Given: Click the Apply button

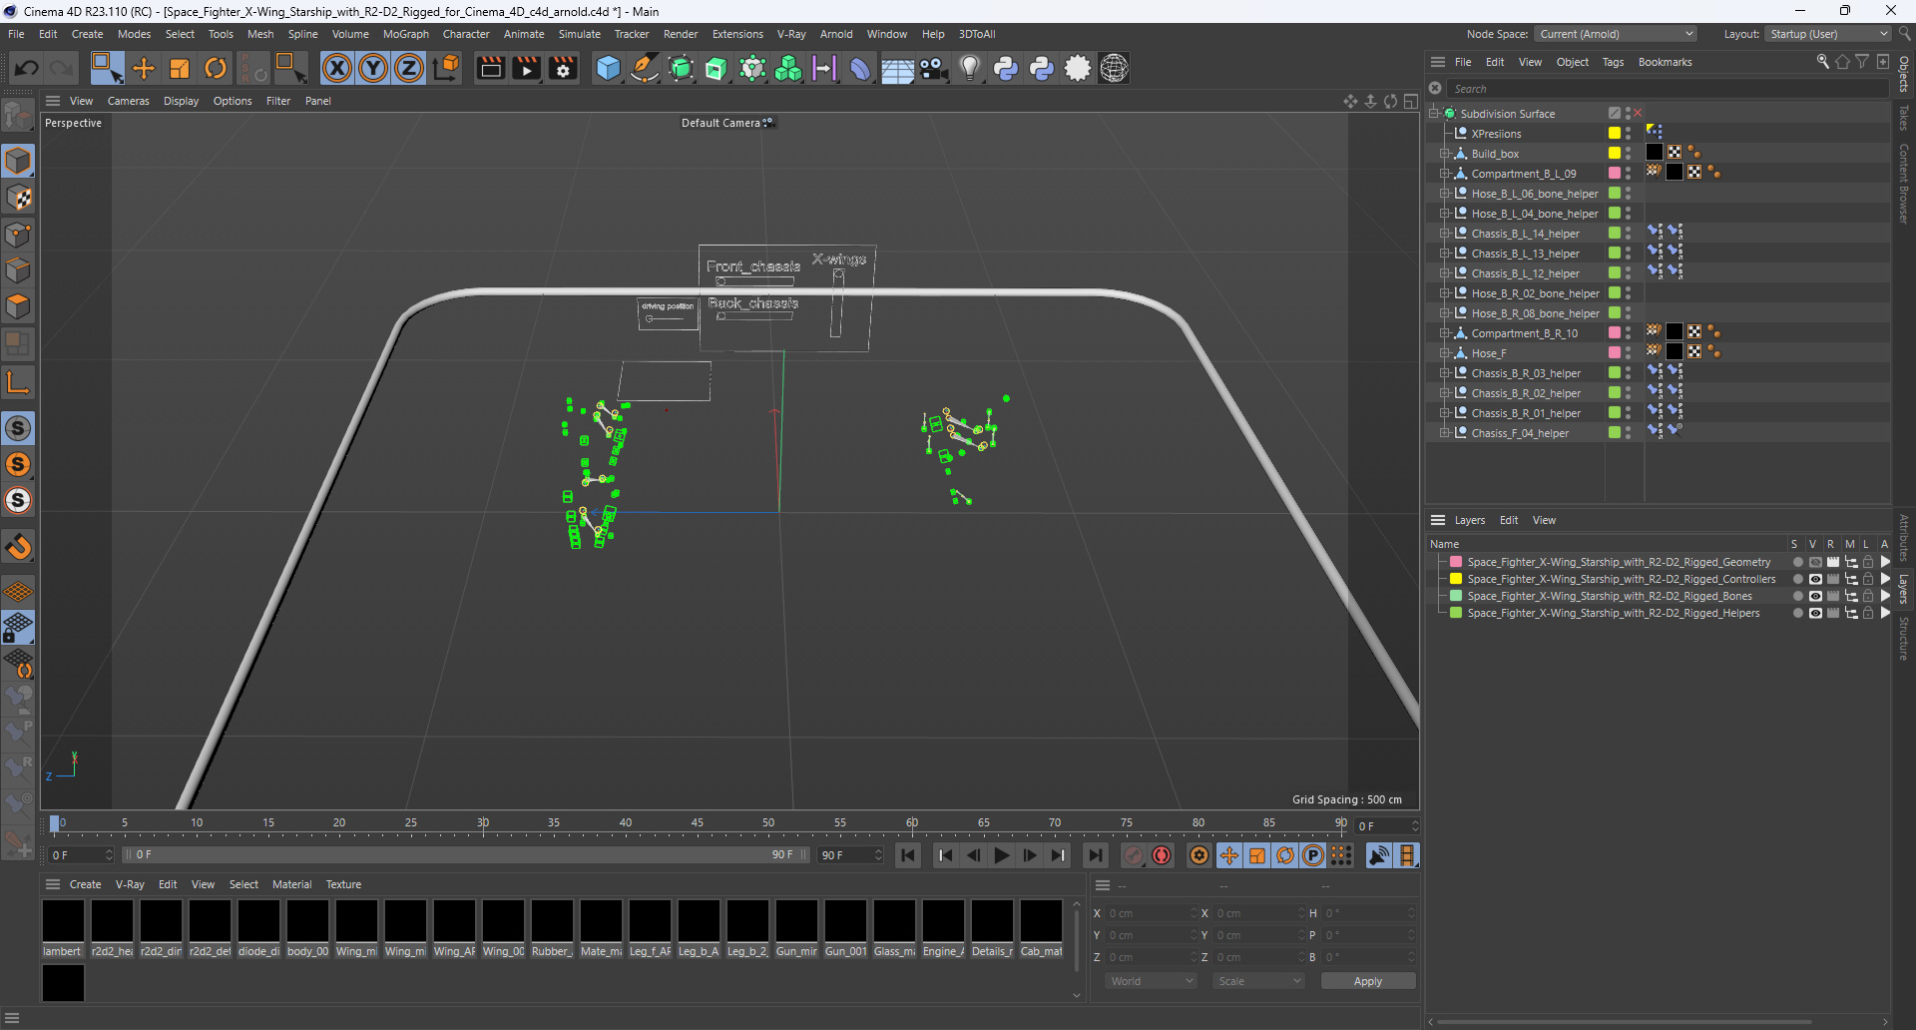Looking at the screenshot, I should [1367, 981].
